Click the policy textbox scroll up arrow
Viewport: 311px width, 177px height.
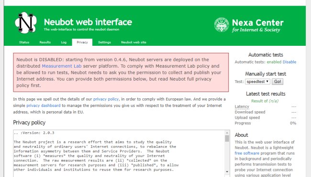click(x=227, y=133)
